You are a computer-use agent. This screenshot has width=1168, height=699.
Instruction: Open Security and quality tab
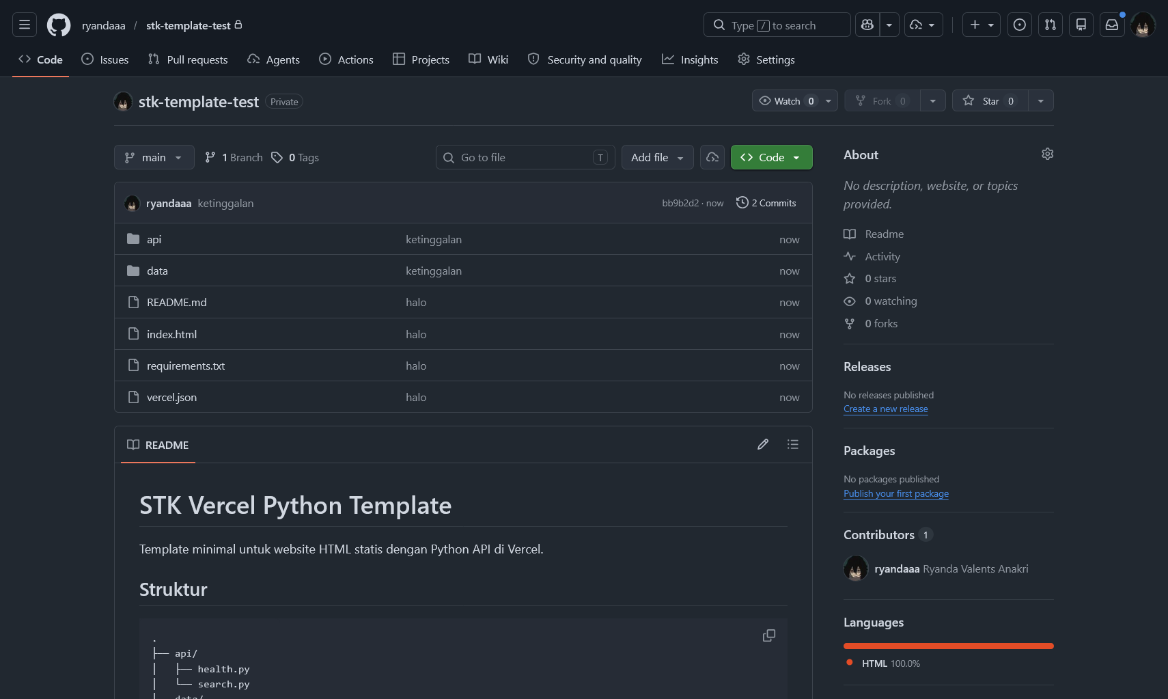tap(585, 59)
